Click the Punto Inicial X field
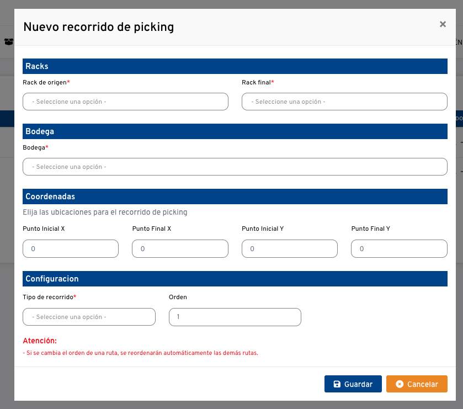The width and height of the screenshot is (463, 409). (70, 248)
